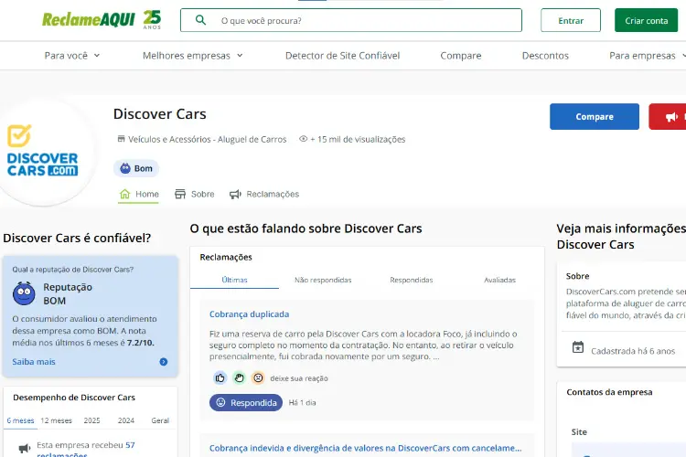Click the ReclameAQUI logo
686x457 pixels.
pos(89,20)
